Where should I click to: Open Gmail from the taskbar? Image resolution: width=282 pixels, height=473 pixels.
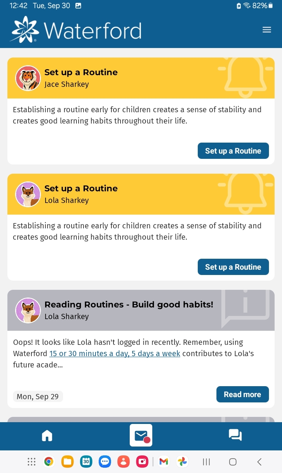[164, 461]
